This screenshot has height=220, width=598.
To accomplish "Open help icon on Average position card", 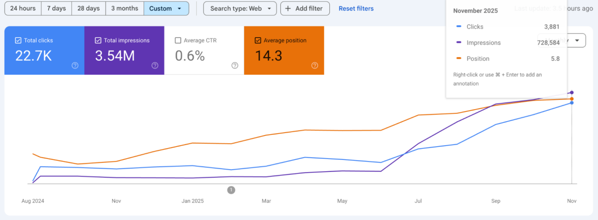I will tap(315, 65).
